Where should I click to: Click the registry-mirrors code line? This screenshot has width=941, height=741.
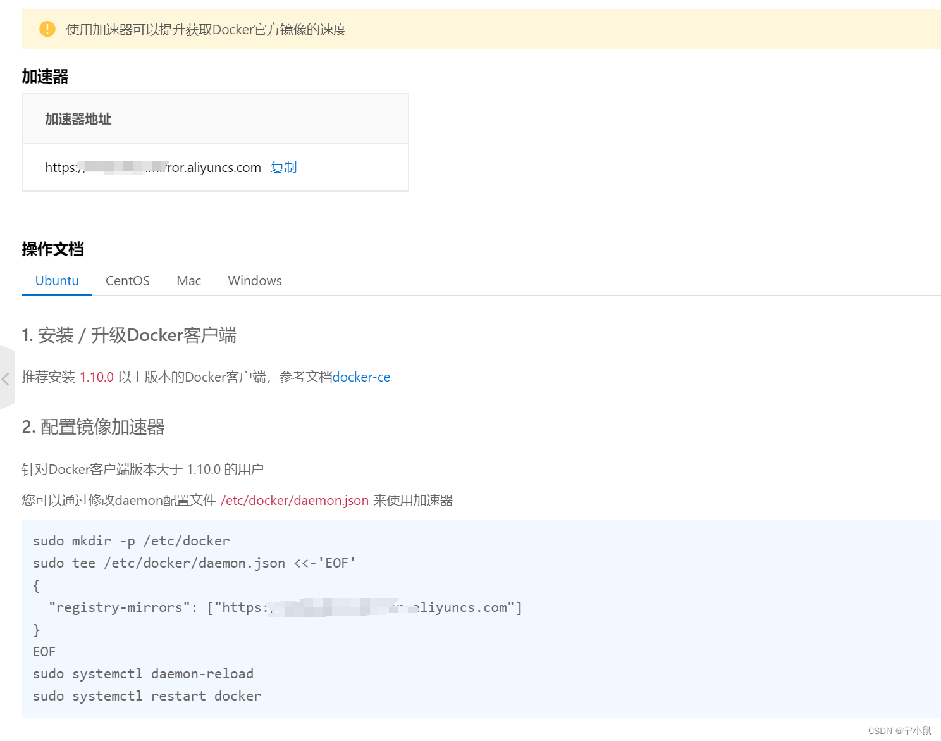tap(285, 607)
